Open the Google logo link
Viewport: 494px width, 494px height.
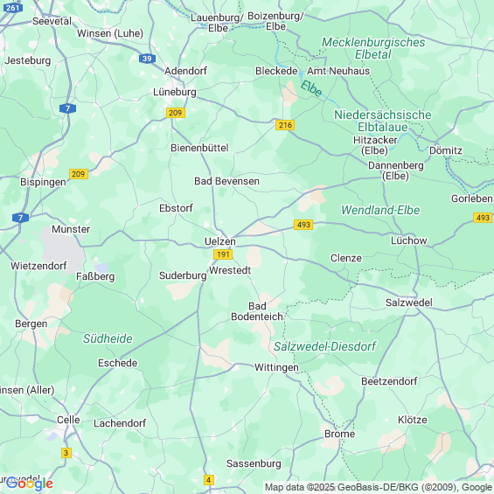tap(30, 484)
